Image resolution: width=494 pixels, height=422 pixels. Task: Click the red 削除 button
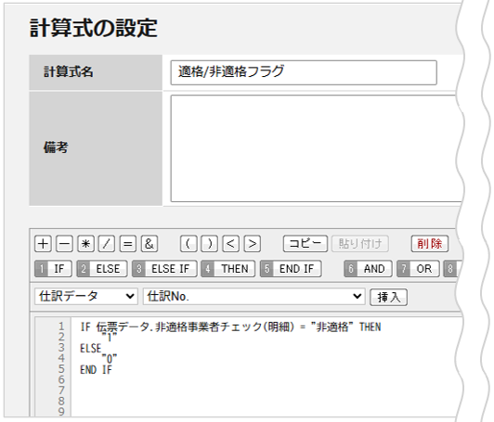tap(430, 244)
